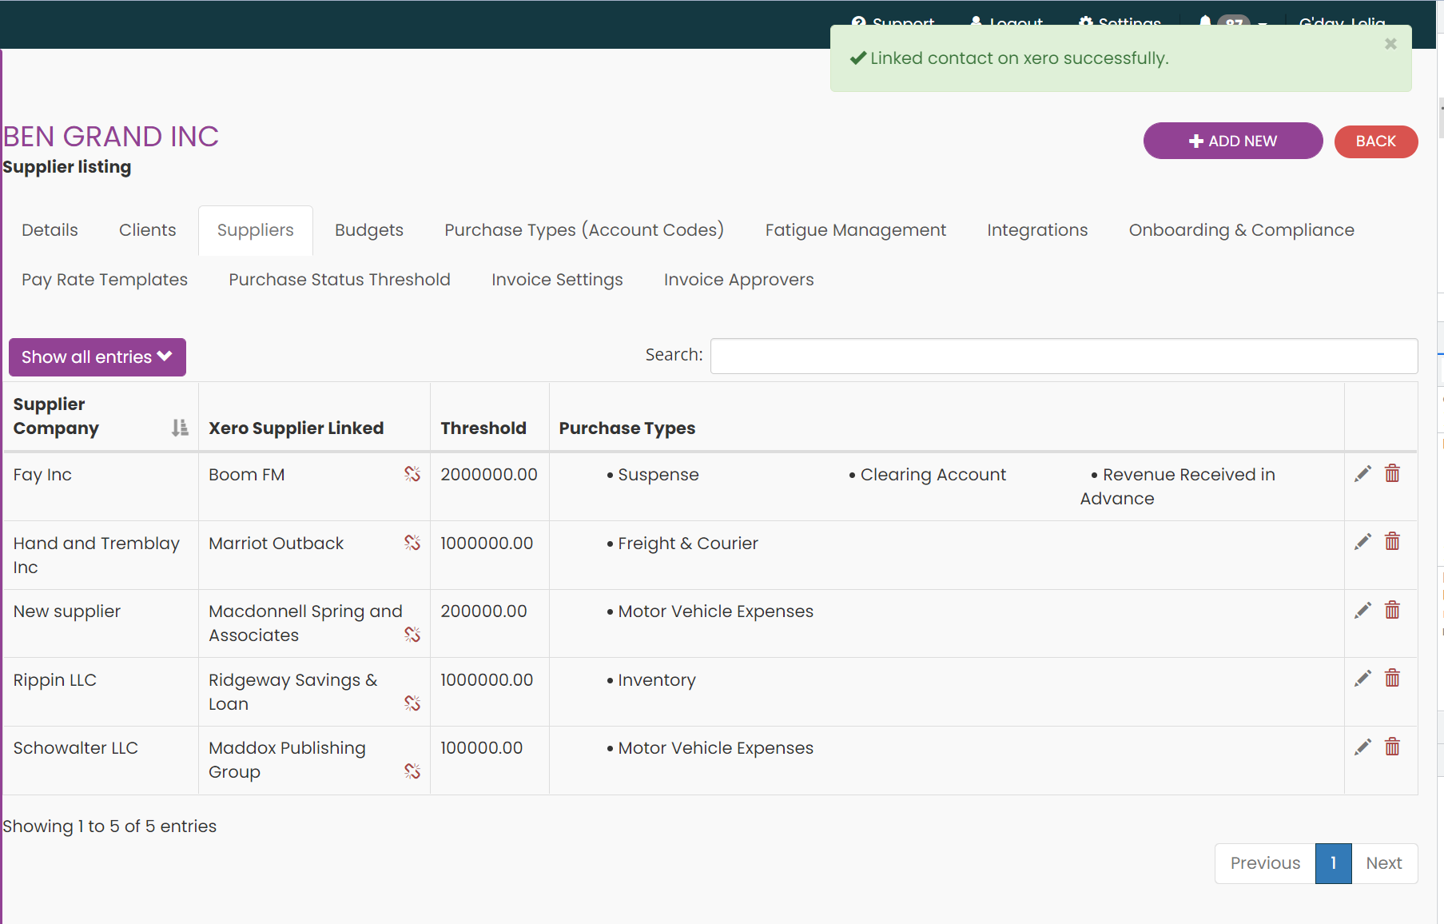Click unlink icon for Ridgeway Savings & Loan
Screen dimensions: 1444x924
tap(412, 703)
